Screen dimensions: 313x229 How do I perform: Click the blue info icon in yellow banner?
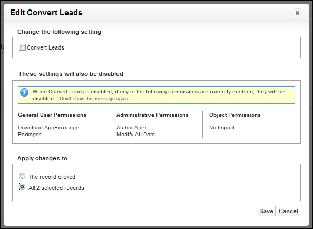coord(24,92)
